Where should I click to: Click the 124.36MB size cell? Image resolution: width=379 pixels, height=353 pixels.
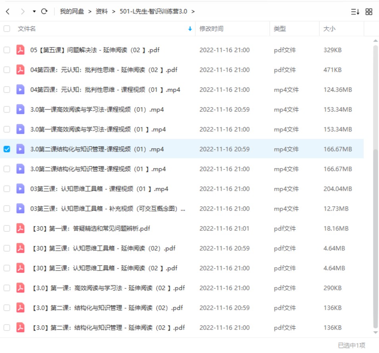click(x=338, y=90)
